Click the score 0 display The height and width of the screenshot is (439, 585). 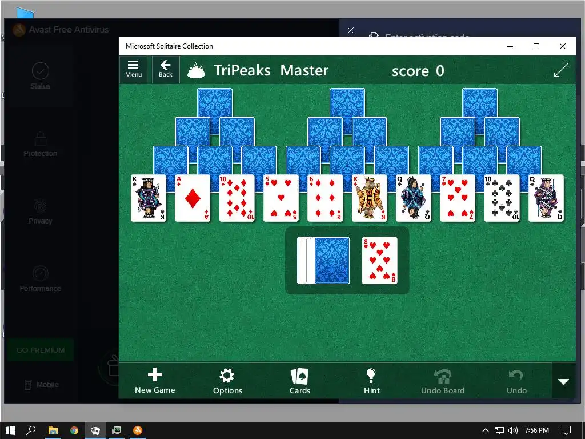[418, 70]
